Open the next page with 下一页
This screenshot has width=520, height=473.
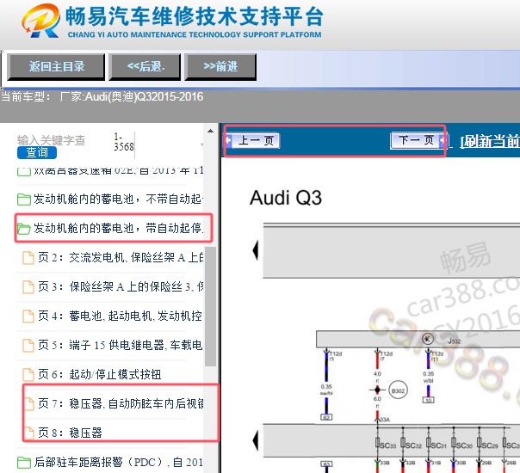pos(418,140)
